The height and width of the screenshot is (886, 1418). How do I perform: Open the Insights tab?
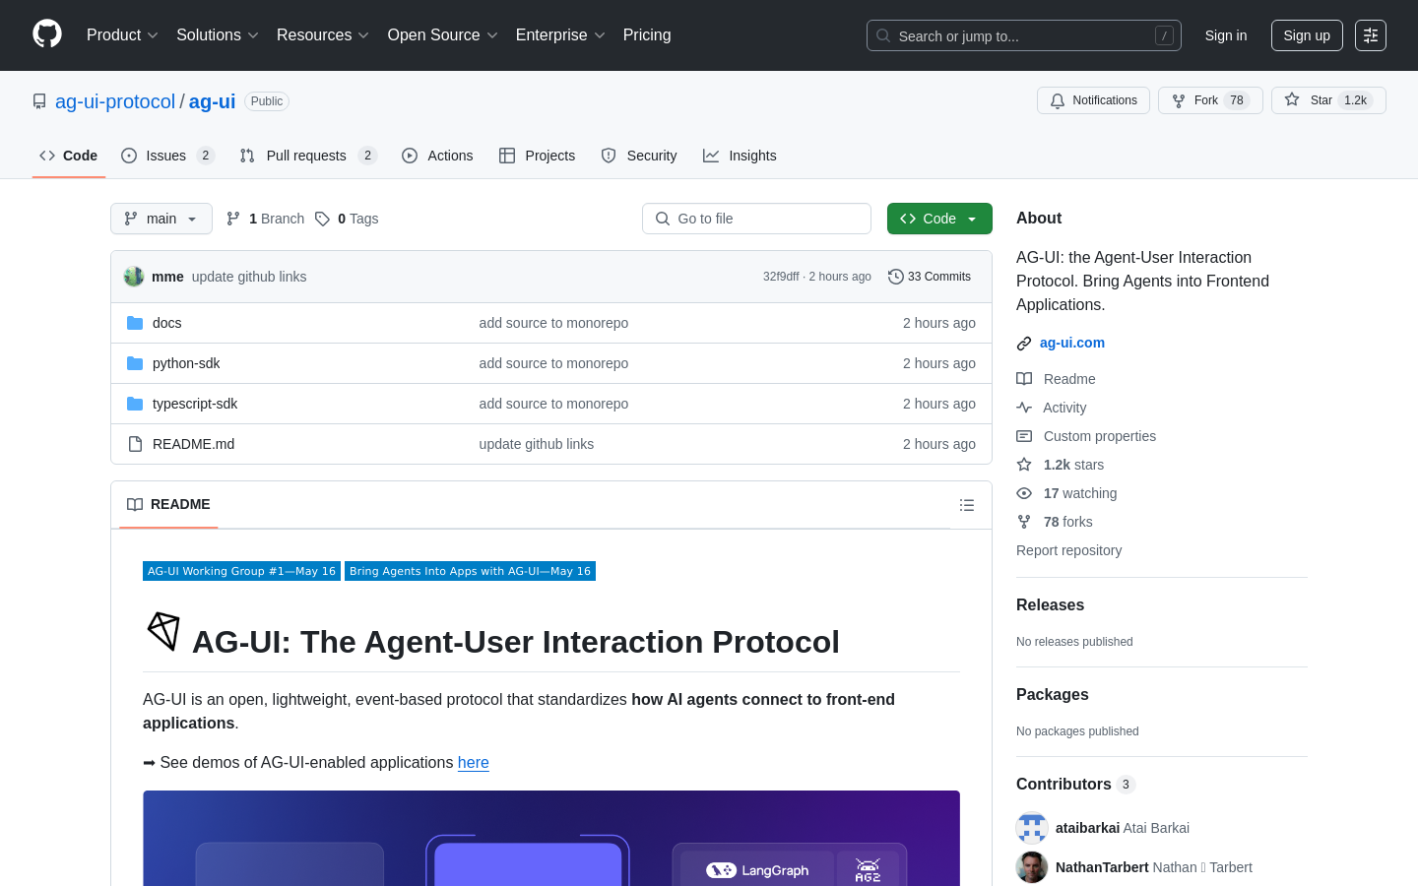point(740,156)
